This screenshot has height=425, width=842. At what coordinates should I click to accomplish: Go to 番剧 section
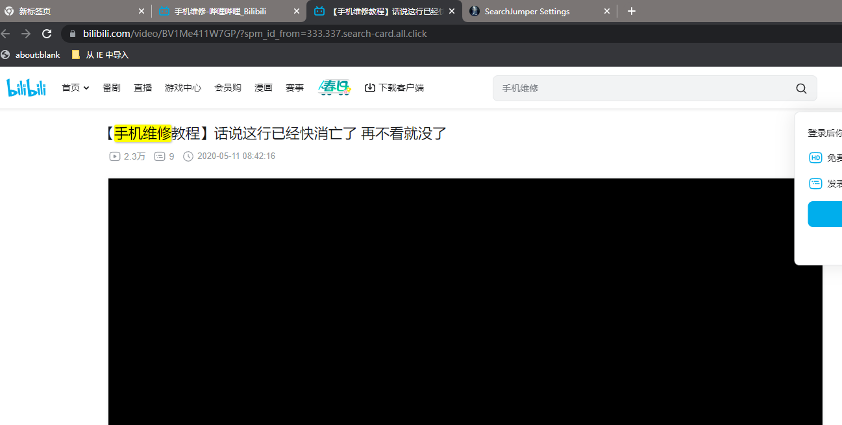[112, 88]
